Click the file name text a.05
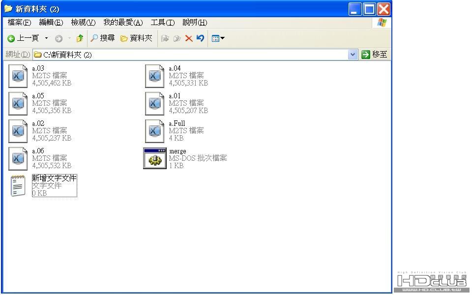 tap(38, 96)
